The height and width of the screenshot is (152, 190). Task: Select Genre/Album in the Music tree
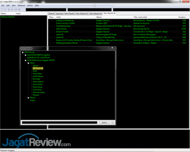tap(38, 82)
